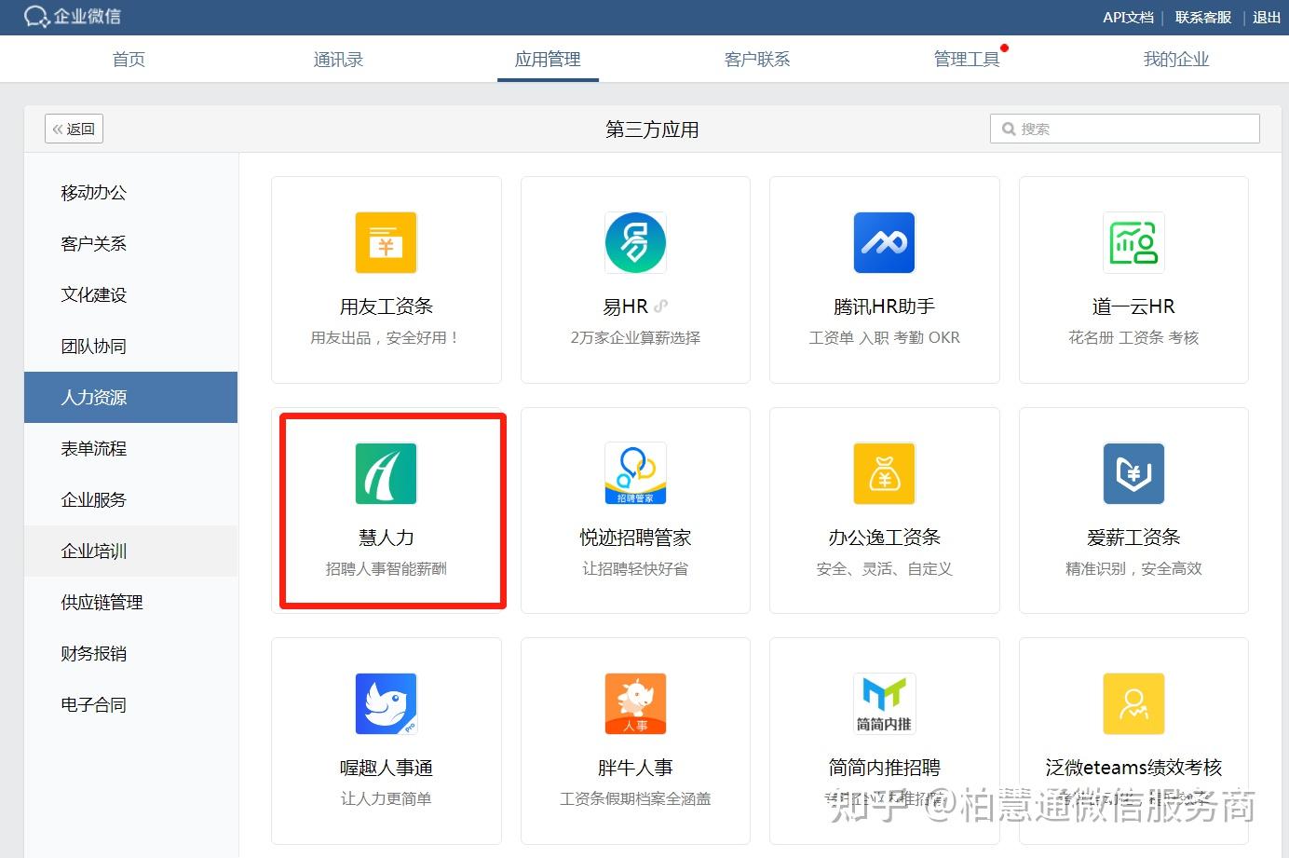Viewport: 1289px width, 858px height.
Task: Open the 泛微eteams绩效考核 app icon
Action: [x=1133, y=703]
